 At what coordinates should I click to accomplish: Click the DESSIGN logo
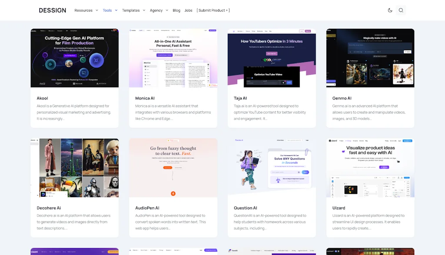pyautogui.click(x=52, y=10)
